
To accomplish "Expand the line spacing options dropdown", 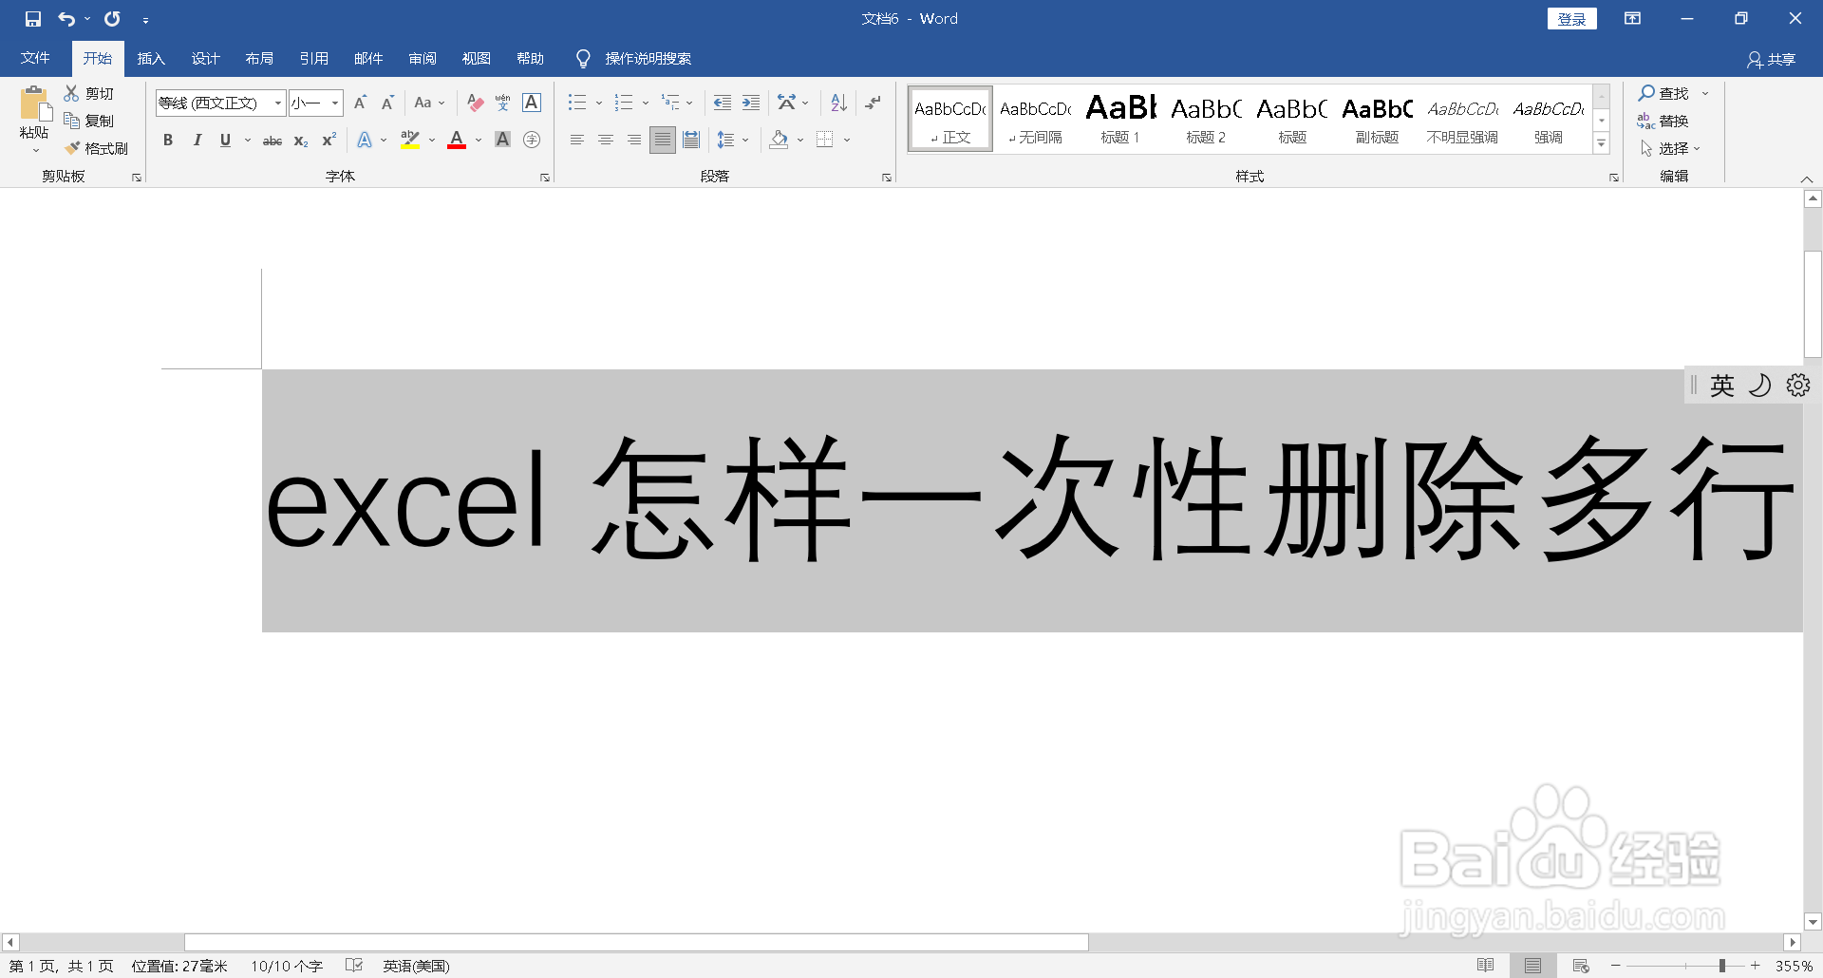I will click(745, 140).
